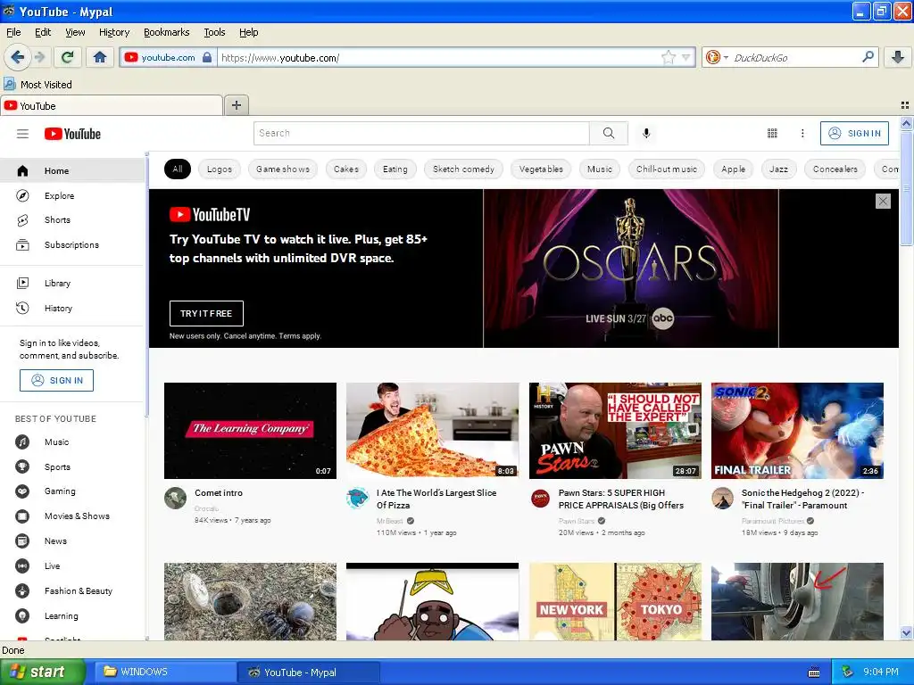Select the Vegetables filter chip
Screen dimensions: 914x685
[x=541, y=169]
